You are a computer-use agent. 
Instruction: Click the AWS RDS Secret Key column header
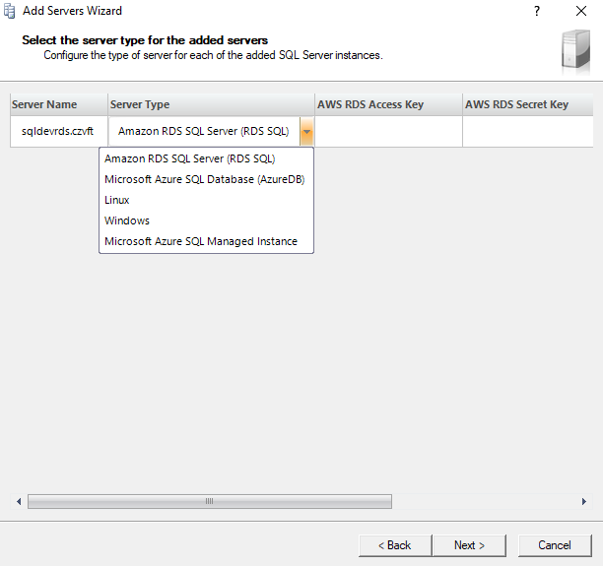528,104
